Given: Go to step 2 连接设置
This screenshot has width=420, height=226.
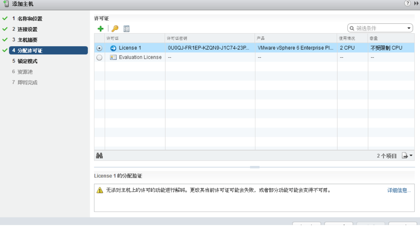Looking at the screenshot, I should pyautogui.click(x=27, y=29).
